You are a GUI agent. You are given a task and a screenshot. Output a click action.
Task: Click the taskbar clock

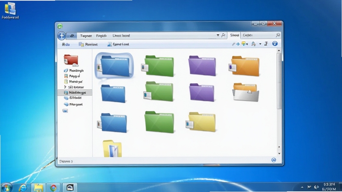(329, 187)
